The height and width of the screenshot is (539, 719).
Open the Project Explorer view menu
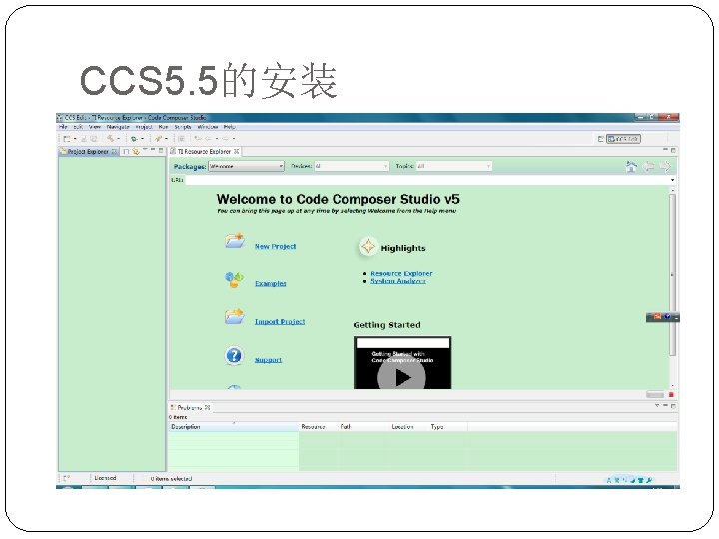point(145,150)
